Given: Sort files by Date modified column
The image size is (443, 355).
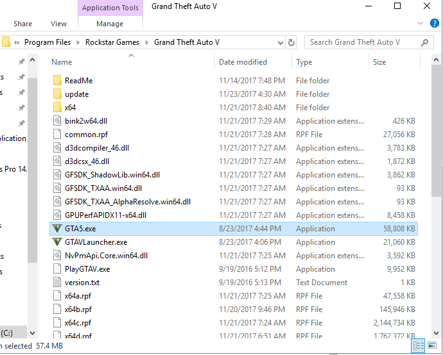Looking at the screenshot, I should 243,62.
